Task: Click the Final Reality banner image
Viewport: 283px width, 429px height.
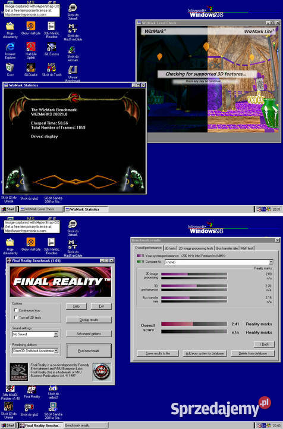Action: pos(60,282)
